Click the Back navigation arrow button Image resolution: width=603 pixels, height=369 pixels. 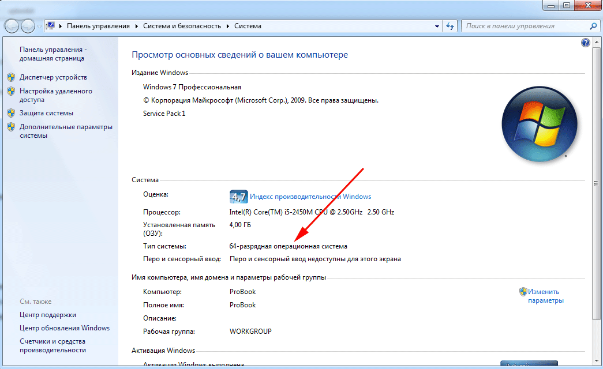pyautogui.click(x=12, y=26)
